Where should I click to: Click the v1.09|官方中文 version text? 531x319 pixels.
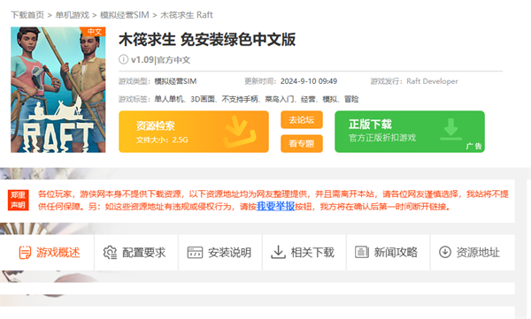160,60
